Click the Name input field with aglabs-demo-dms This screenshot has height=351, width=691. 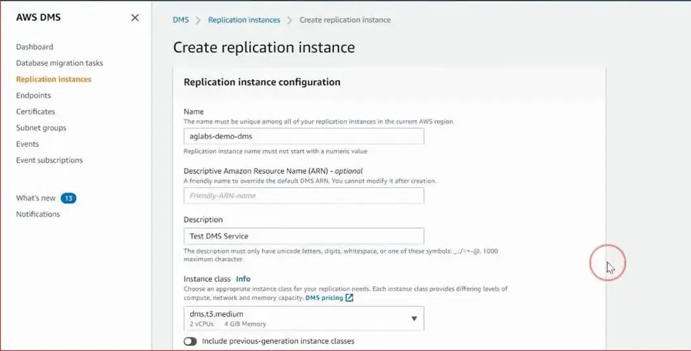tap(304, 136)
